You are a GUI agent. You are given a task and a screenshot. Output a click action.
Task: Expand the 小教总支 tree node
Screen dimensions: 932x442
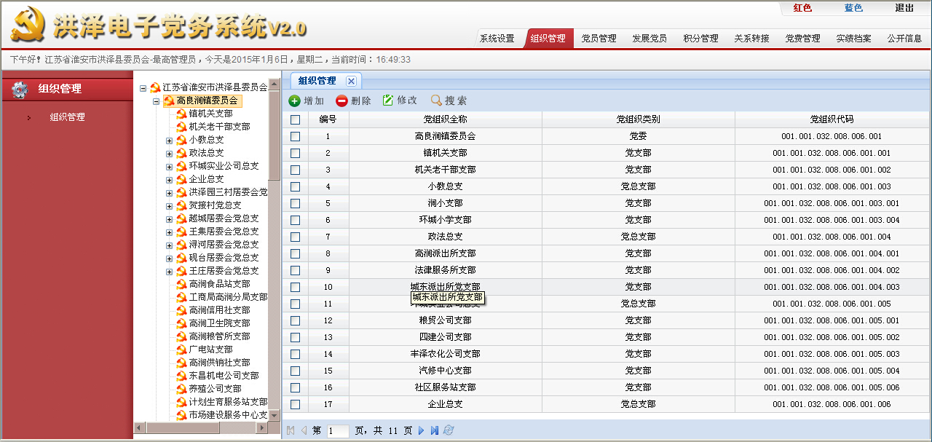coord(170,140)
